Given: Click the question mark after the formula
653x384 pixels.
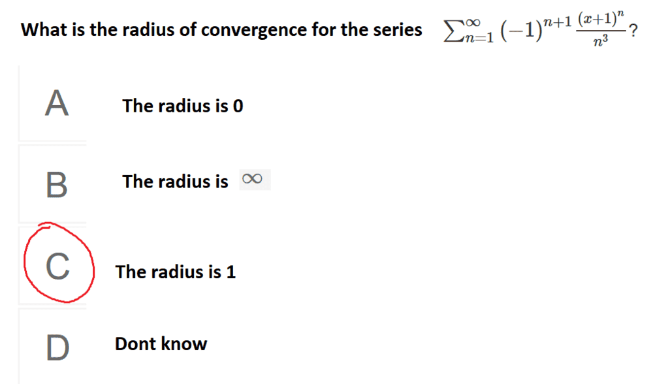Looking at the screenshot, I should 633,29.
